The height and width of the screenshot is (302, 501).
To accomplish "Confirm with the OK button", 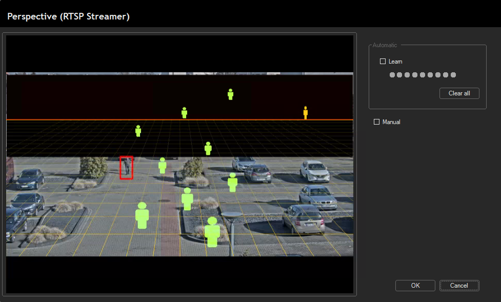I will click(415, 286).
